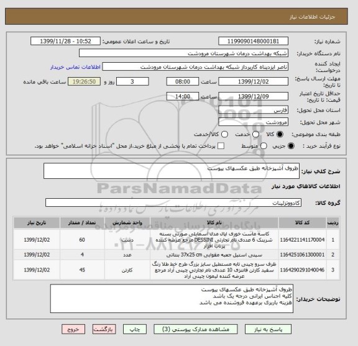The height and width of the screenshot is (346, 358).
Task: Click product code 1164221141170004
Action: click(x=302, y=240)
